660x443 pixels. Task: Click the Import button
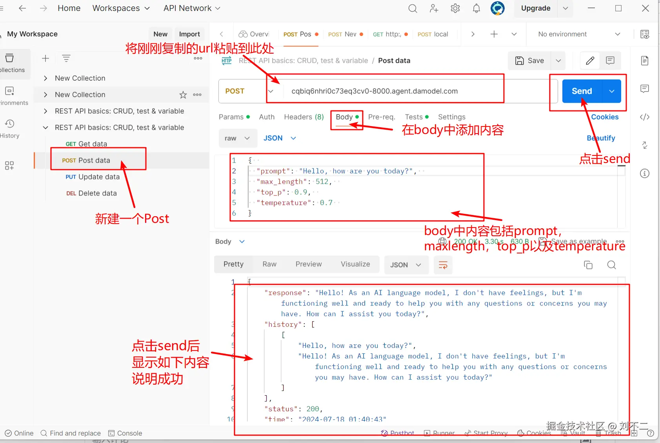point(189,34)
